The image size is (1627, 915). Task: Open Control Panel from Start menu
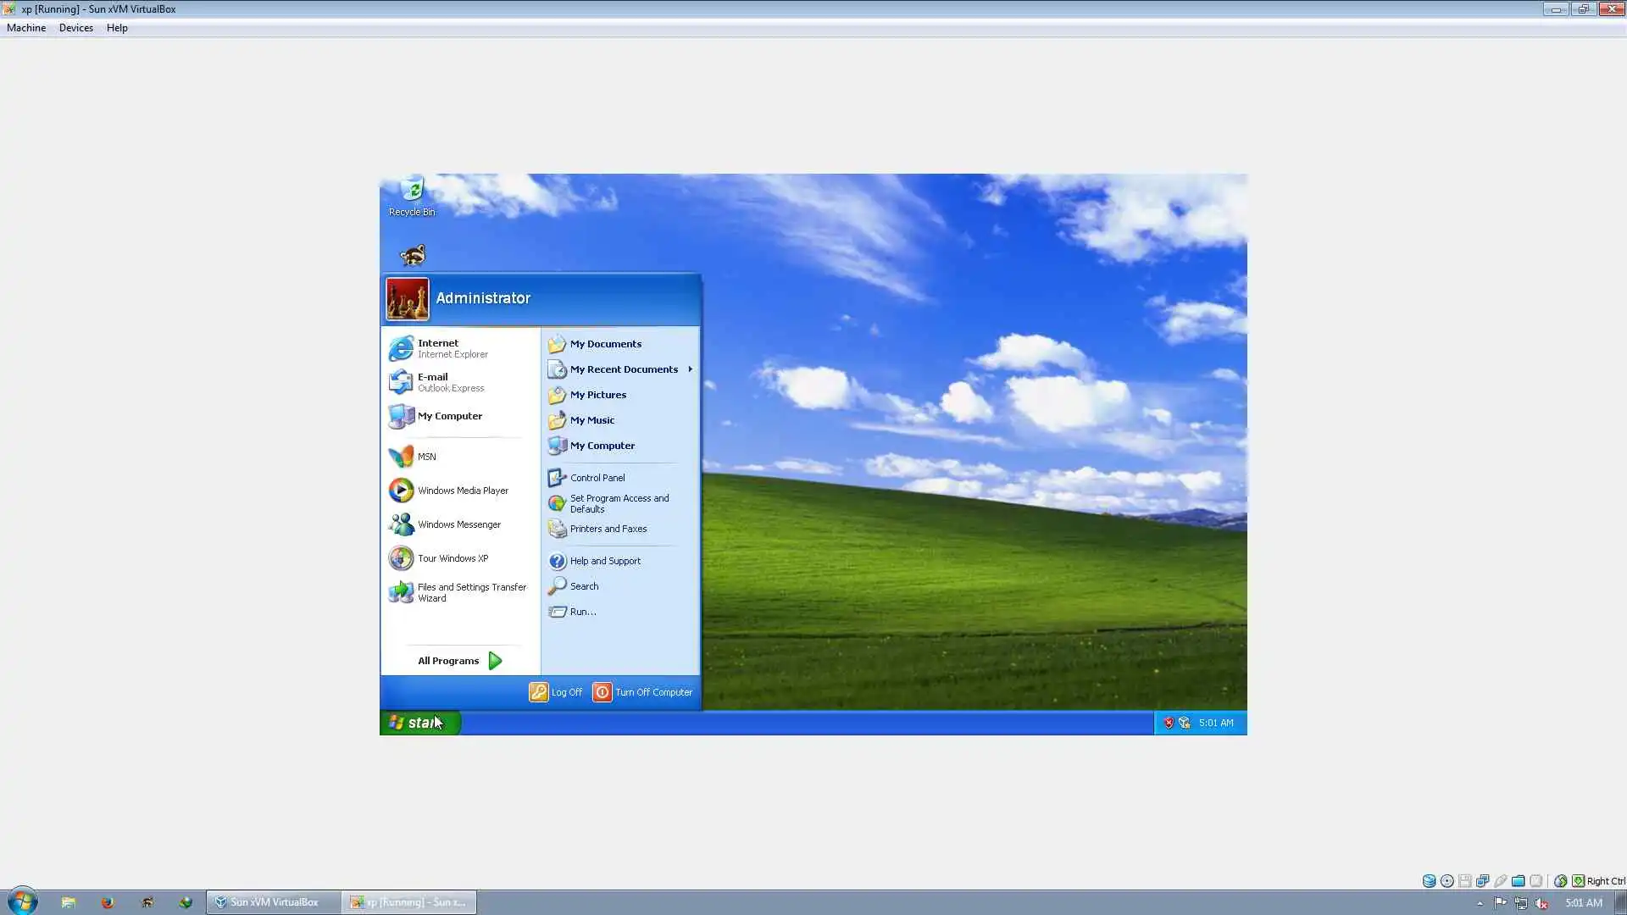click(x=597, y=478)
